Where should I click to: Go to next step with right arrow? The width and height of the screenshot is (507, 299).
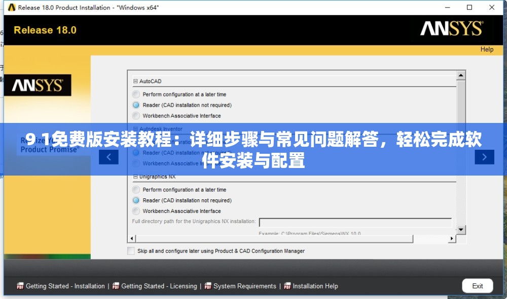point(484,157)
